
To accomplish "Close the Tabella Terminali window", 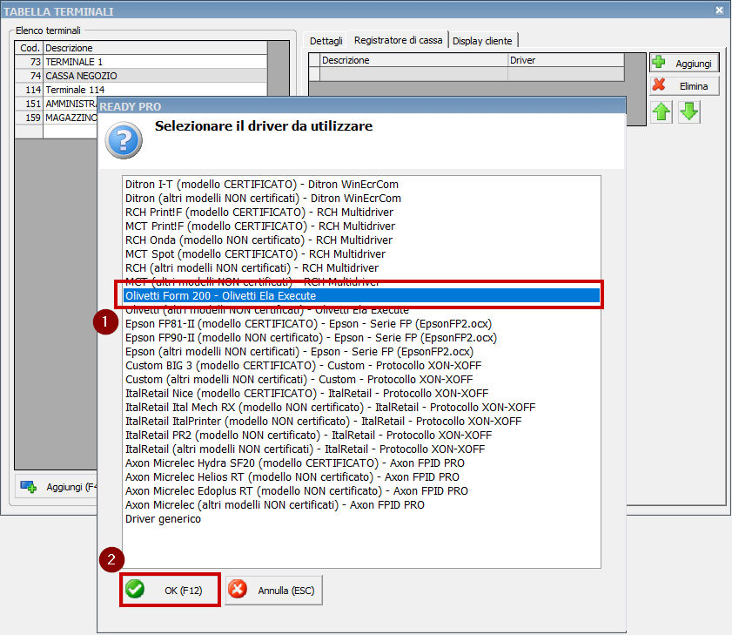I will pos(720,10).
